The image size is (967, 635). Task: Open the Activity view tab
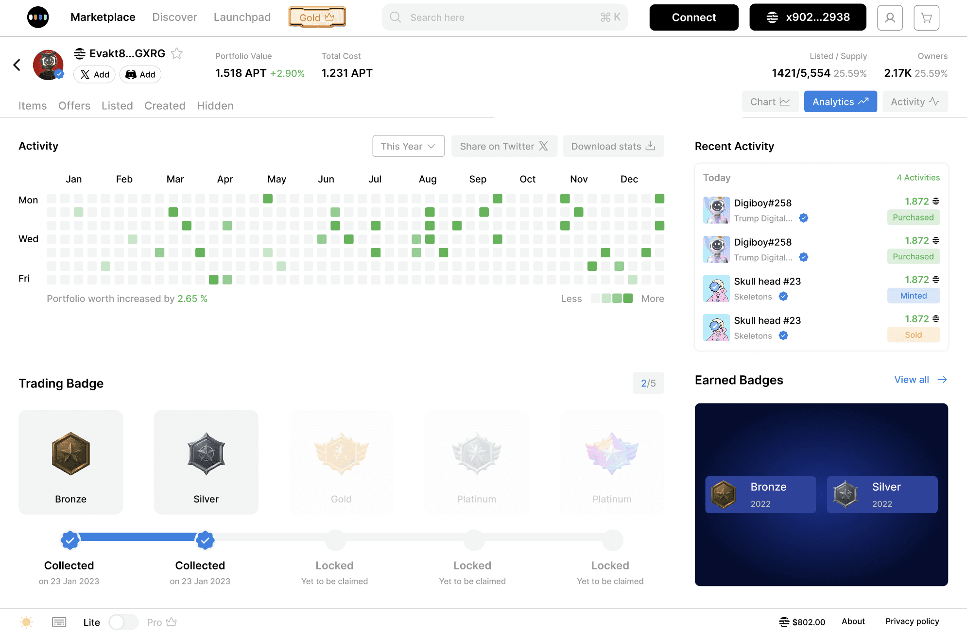click(915, 102)
